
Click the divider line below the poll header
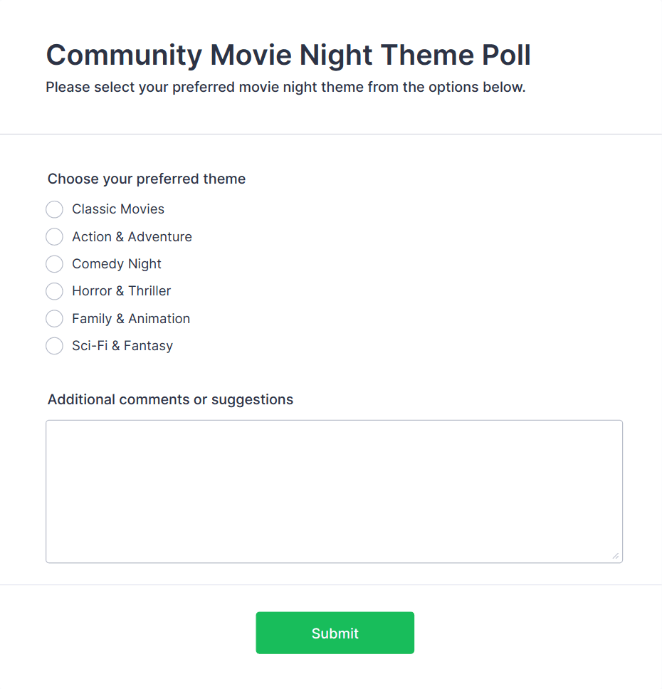(x=331, y=134)
